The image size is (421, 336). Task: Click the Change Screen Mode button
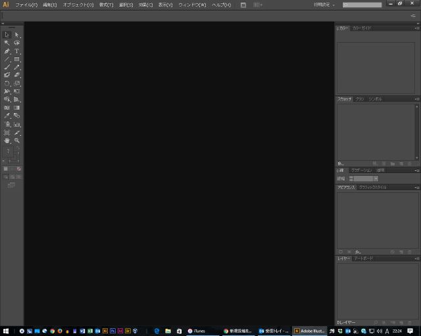(x=12, y=185)
